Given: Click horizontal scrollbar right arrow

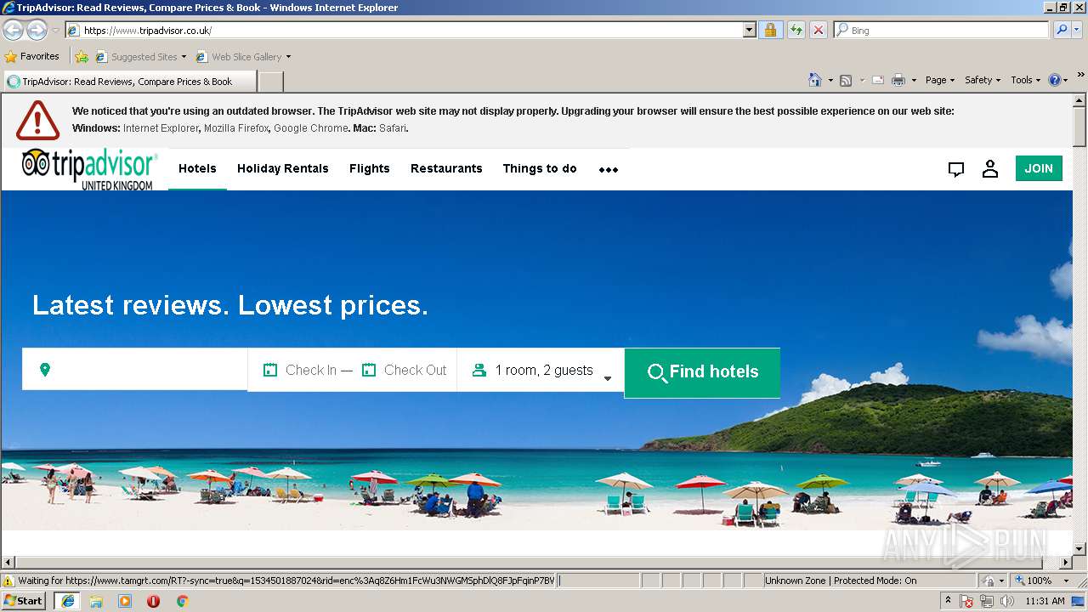Looking at the screenshot, I should (x=1066, y=563).
